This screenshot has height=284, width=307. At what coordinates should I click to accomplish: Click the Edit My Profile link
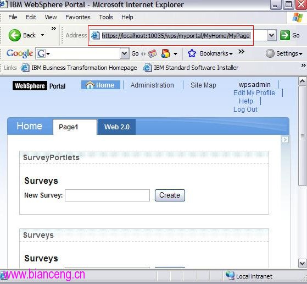click(254, 93)
